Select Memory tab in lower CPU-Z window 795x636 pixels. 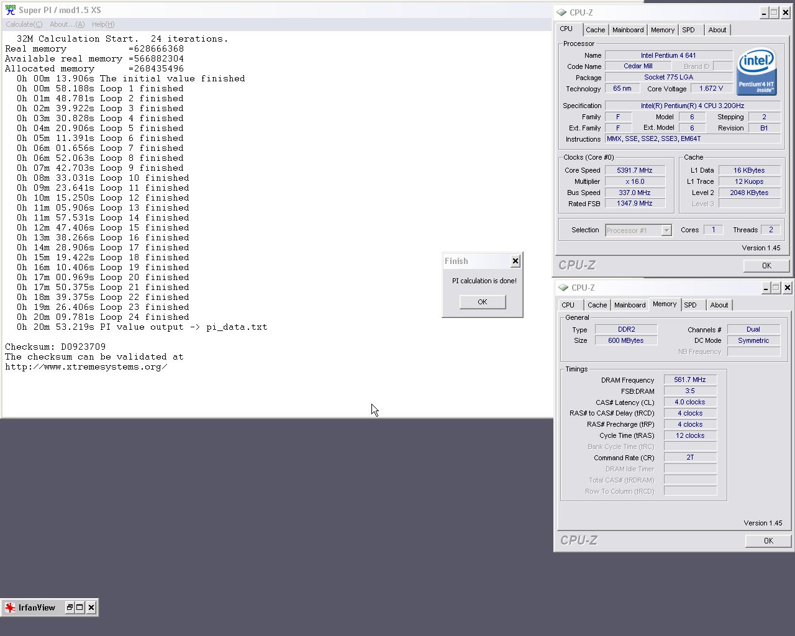[x=665, y=304]
